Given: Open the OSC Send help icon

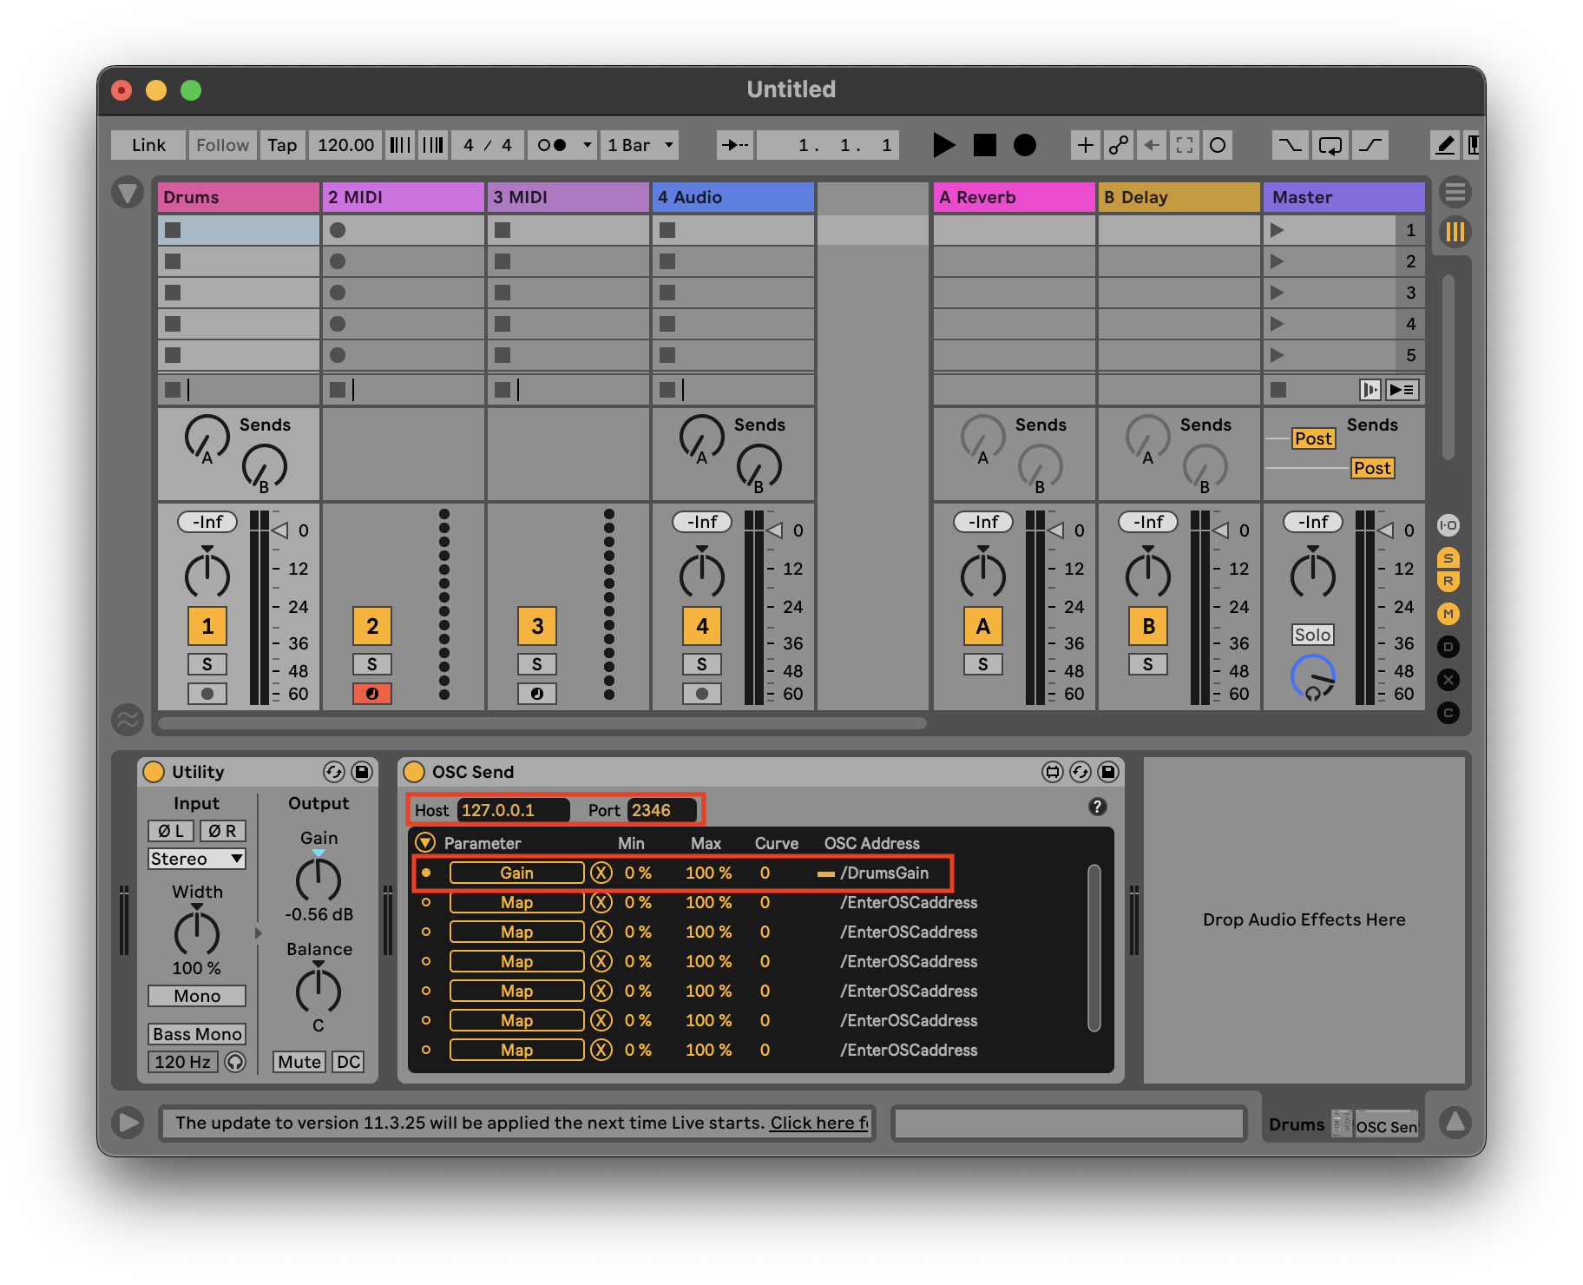Looking at the screenshot, I should click(1097, 807).
